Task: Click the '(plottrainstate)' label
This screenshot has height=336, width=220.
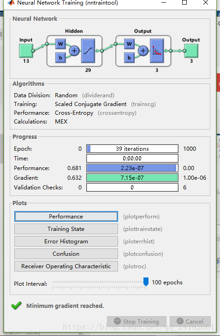Action: point(143,229)
